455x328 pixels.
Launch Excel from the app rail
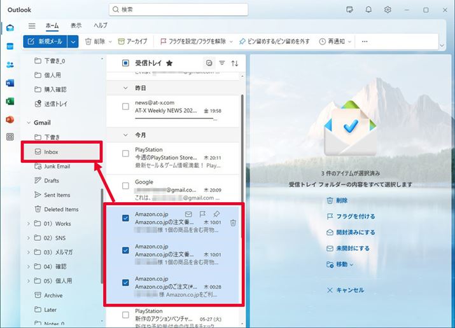point(10,101)
